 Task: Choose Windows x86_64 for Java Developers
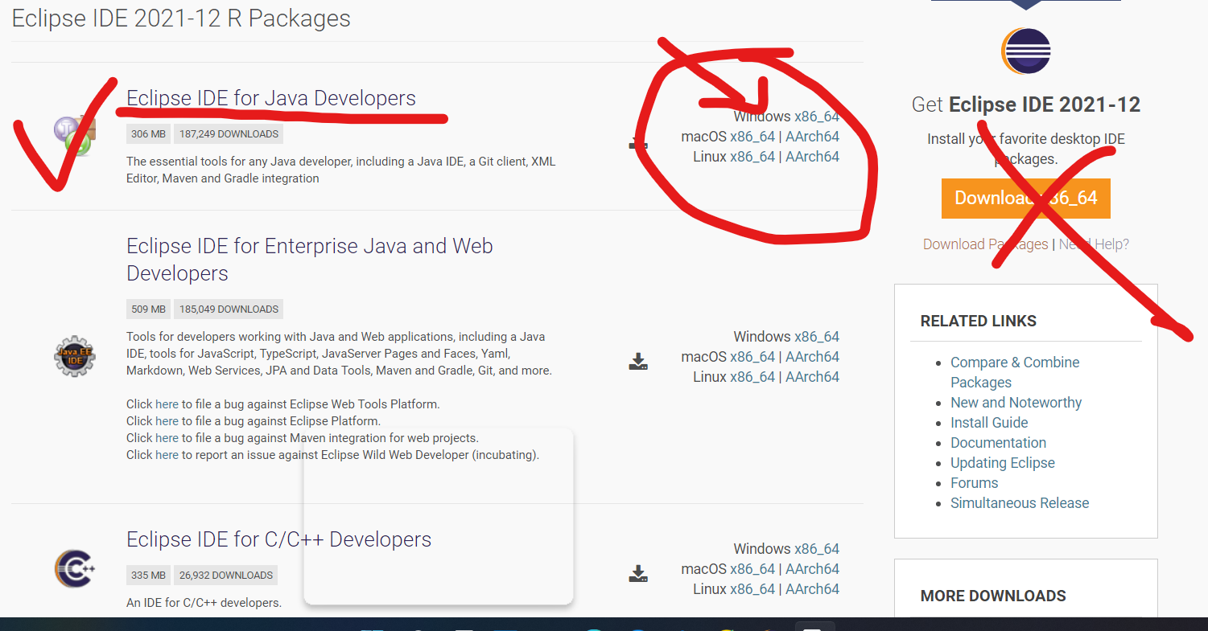pos(817,117)
